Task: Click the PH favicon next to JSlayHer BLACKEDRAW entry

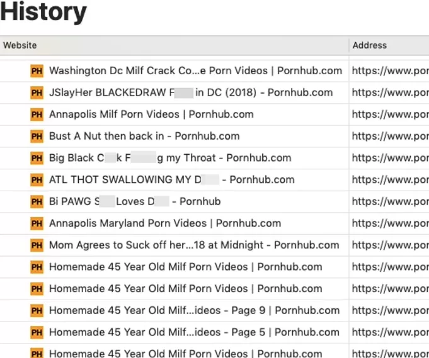Action: 37,93
